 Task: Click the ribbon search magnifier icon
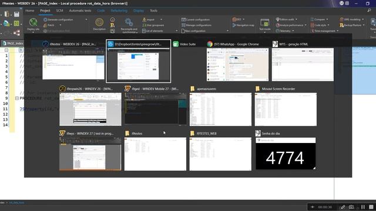(x=369, y=11)
